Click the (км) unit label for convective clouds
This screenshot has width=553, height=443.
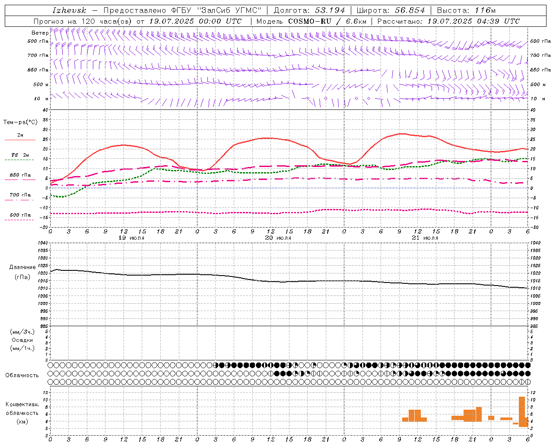coord(22,421)
